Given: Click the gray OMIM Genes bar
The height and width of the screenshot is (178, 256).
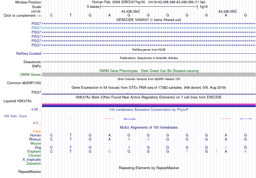Looking at the screenshot, I should [149, 74].
